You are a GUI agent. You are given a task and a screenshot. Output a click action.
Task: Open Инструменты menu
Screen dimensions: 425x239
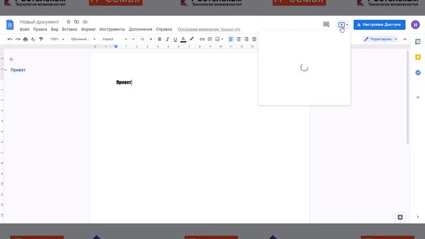coord(112,29)
